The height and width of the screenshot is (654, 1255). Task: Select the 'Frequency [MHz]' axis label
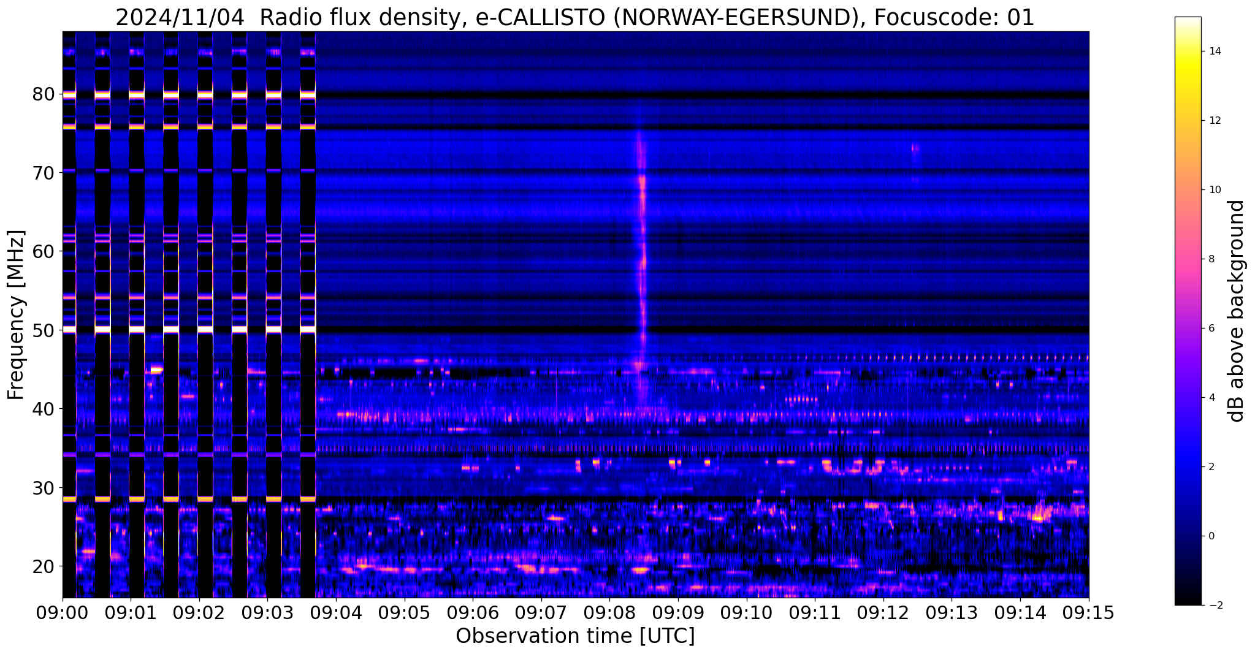(17, 314)
